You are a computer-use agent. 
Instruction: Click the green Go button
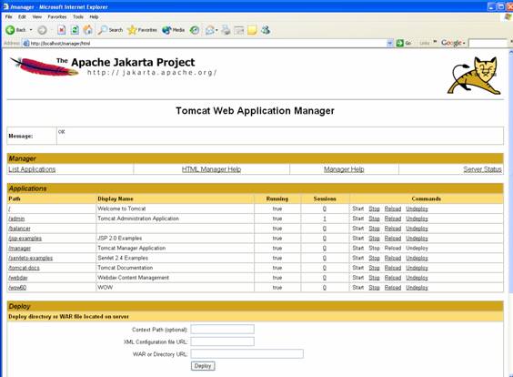coord(404,43)
